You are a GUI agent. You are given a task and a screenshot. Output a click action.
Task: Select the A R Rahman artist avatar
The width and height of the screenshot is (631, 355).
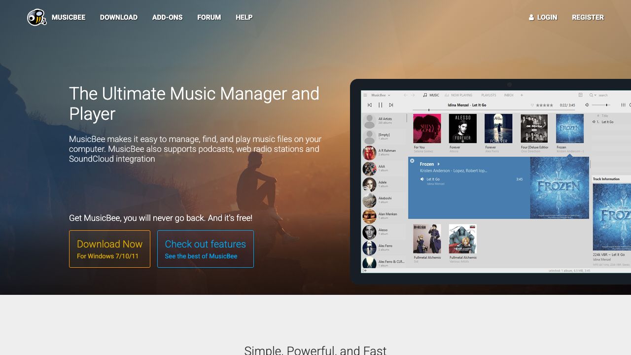[369, 153]
